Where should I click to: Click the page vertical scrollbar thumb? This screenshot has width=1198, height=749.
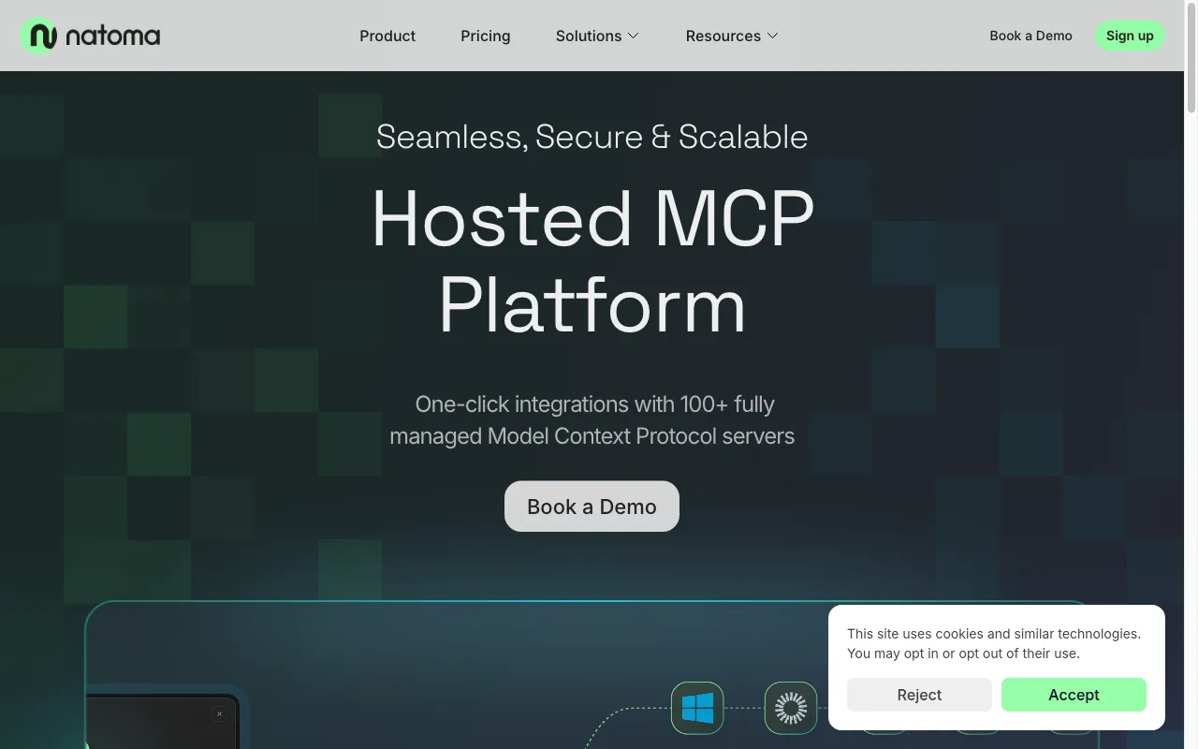[1191, 56]
